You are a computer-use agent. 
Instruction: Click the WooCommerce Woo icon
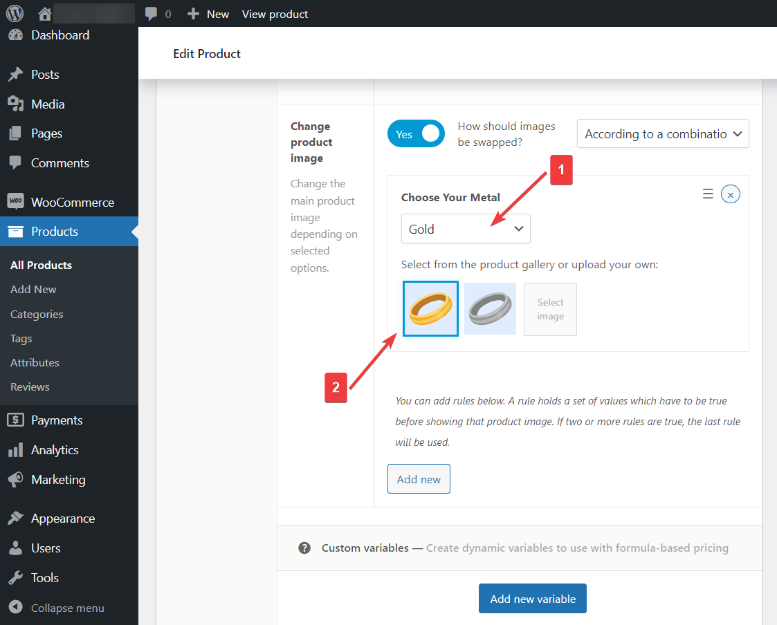pyautogui.click(x=15, y=200)
